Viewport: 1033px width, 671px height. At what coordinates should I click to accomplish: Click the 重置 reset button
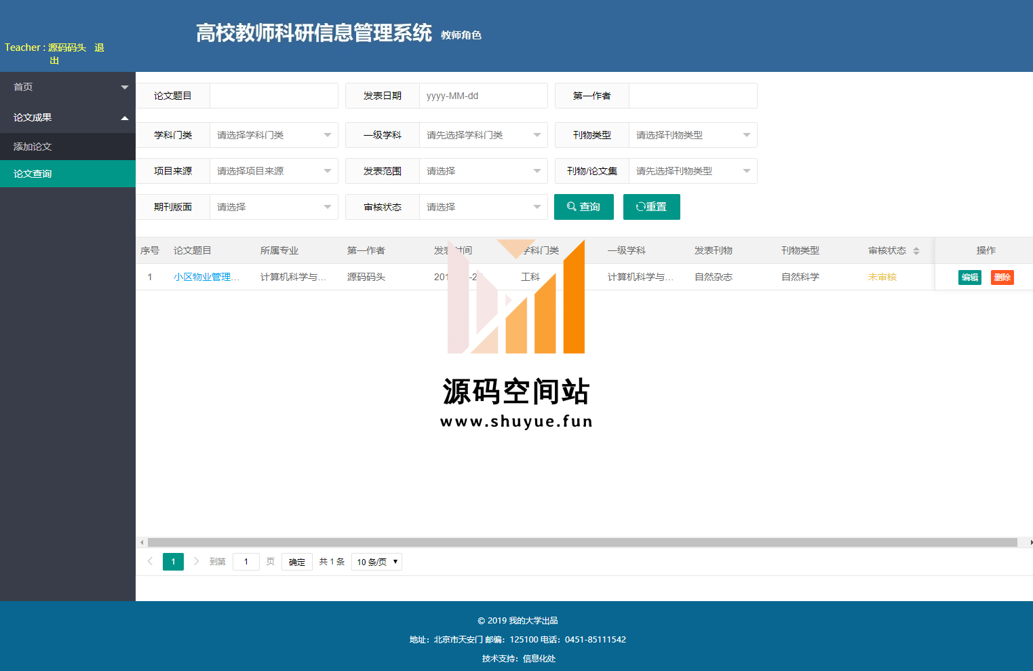[652, 207]
